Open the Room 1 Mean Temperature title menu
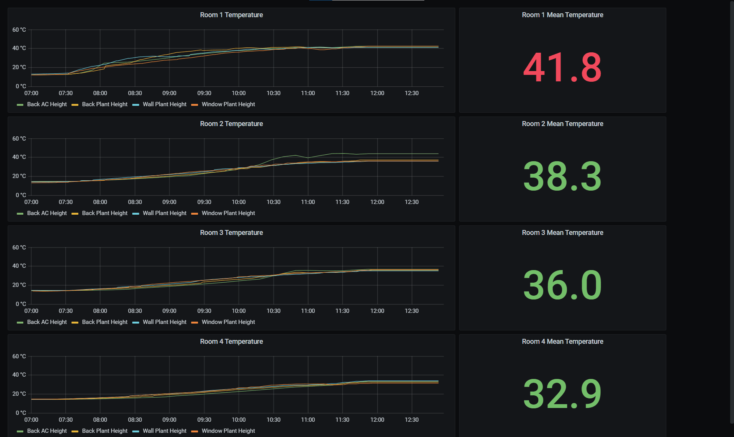 pos(562,15)
